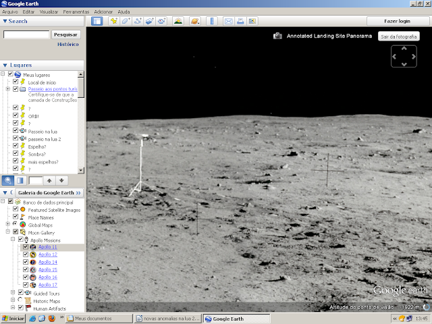Select the Add Image Overlay tool

pos(150,21)
